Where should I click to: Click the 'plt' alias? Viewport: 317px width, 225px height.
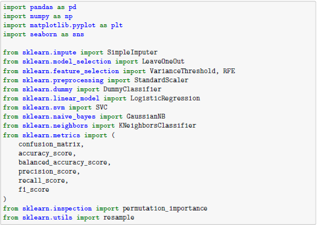(117, 25)
